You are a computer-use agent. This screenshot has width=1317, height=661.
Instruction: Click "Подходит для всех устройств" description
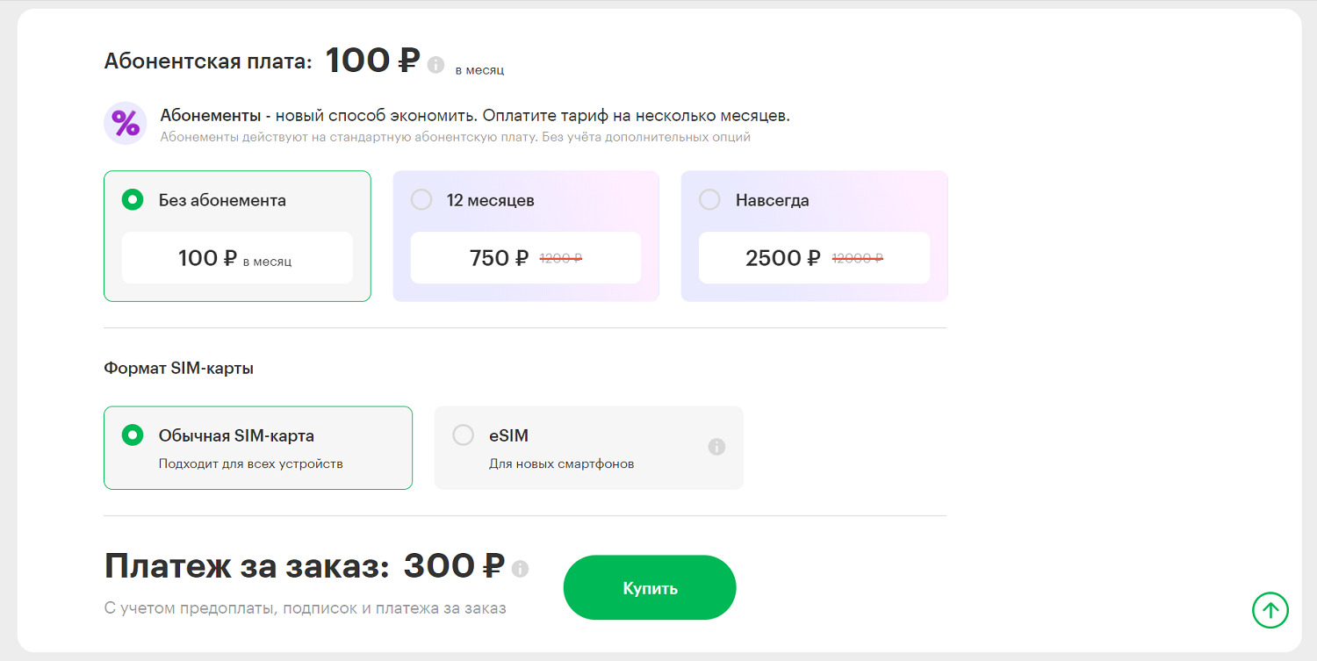pos(250,463)
